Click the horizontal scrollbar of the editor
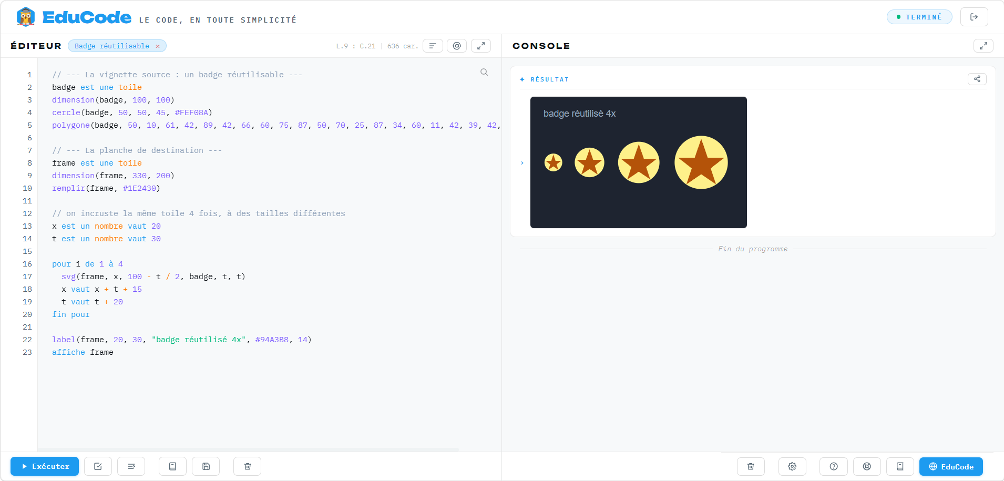 click(x=249, y=449)
